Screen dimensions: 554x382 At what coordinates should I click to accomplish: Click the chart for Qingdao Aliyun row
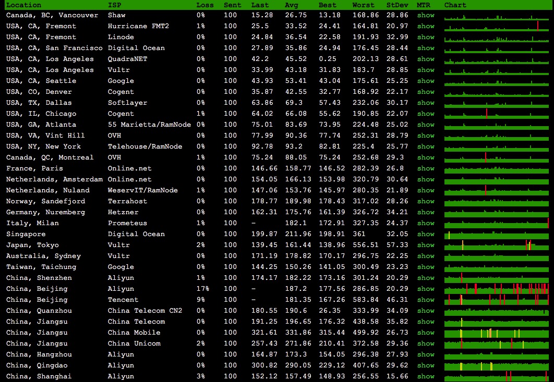[497, 365]
